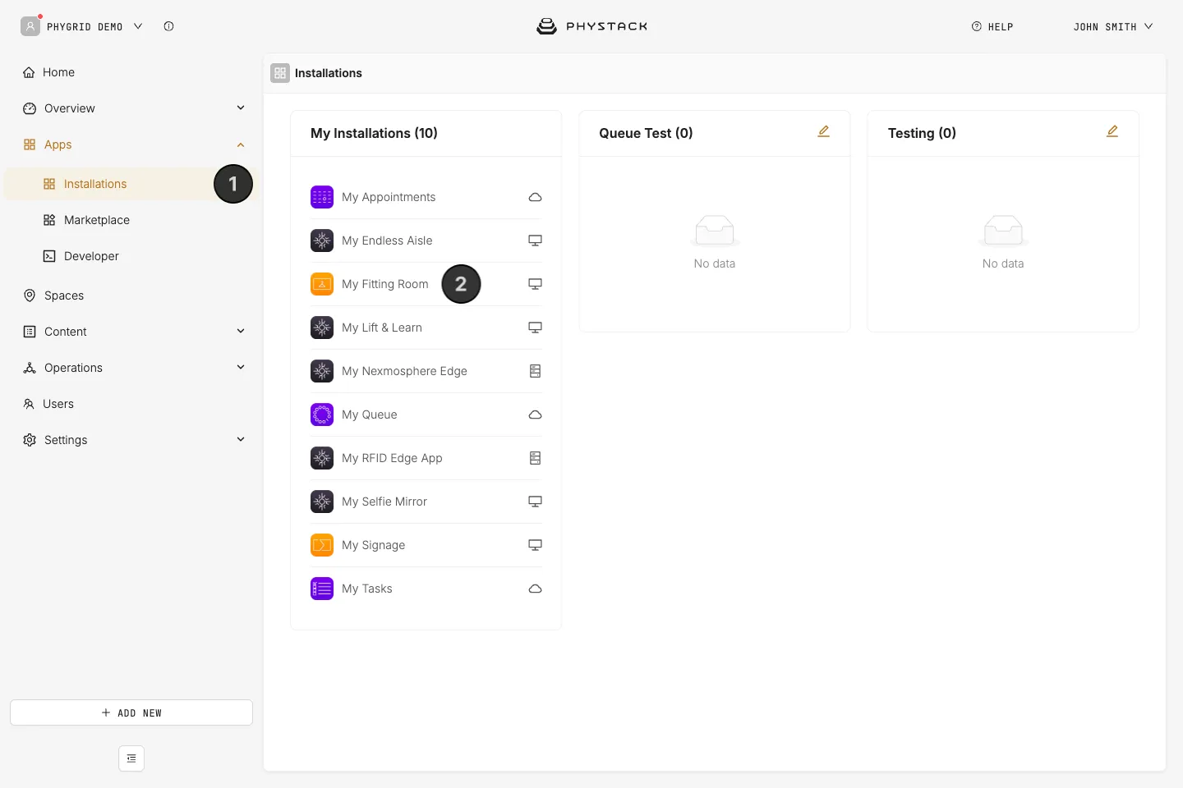This screenshot has height=788, width=1183.
Task: Click the edit pencil icon on Testing
Action: [1112, 131]
